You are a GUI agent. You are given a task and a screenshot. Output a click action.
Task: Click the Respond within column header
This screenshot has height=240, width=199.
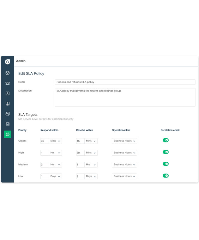[49, 130]
